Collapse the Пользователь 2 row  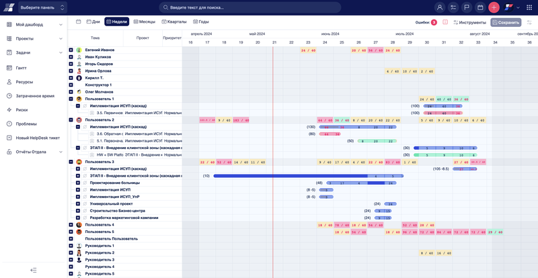(71, 120)
